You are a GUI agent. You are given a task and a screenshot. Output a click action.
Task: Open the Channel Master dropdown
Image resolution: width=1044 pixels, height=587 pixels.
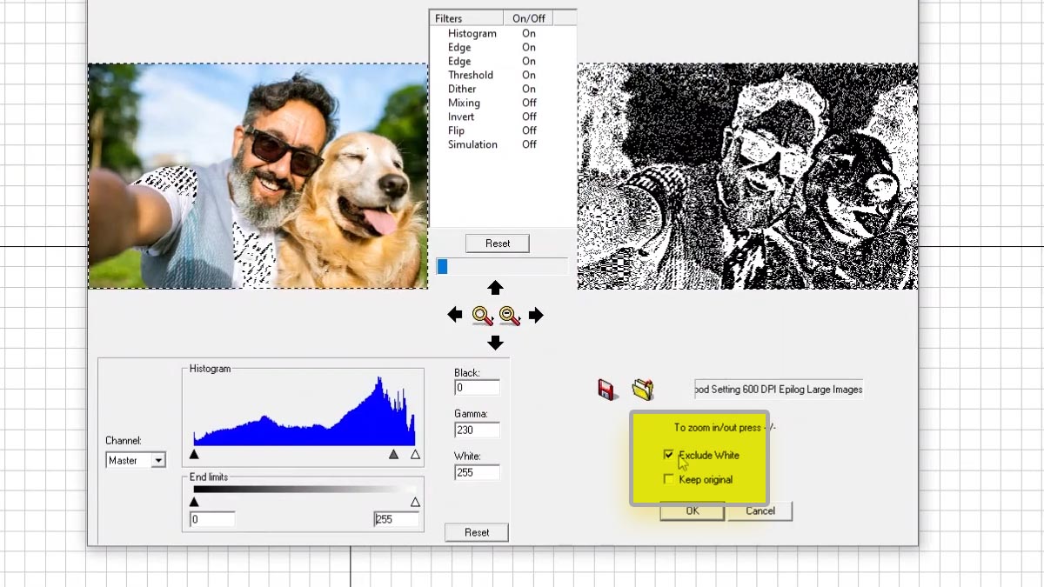(x=157, y=461)
